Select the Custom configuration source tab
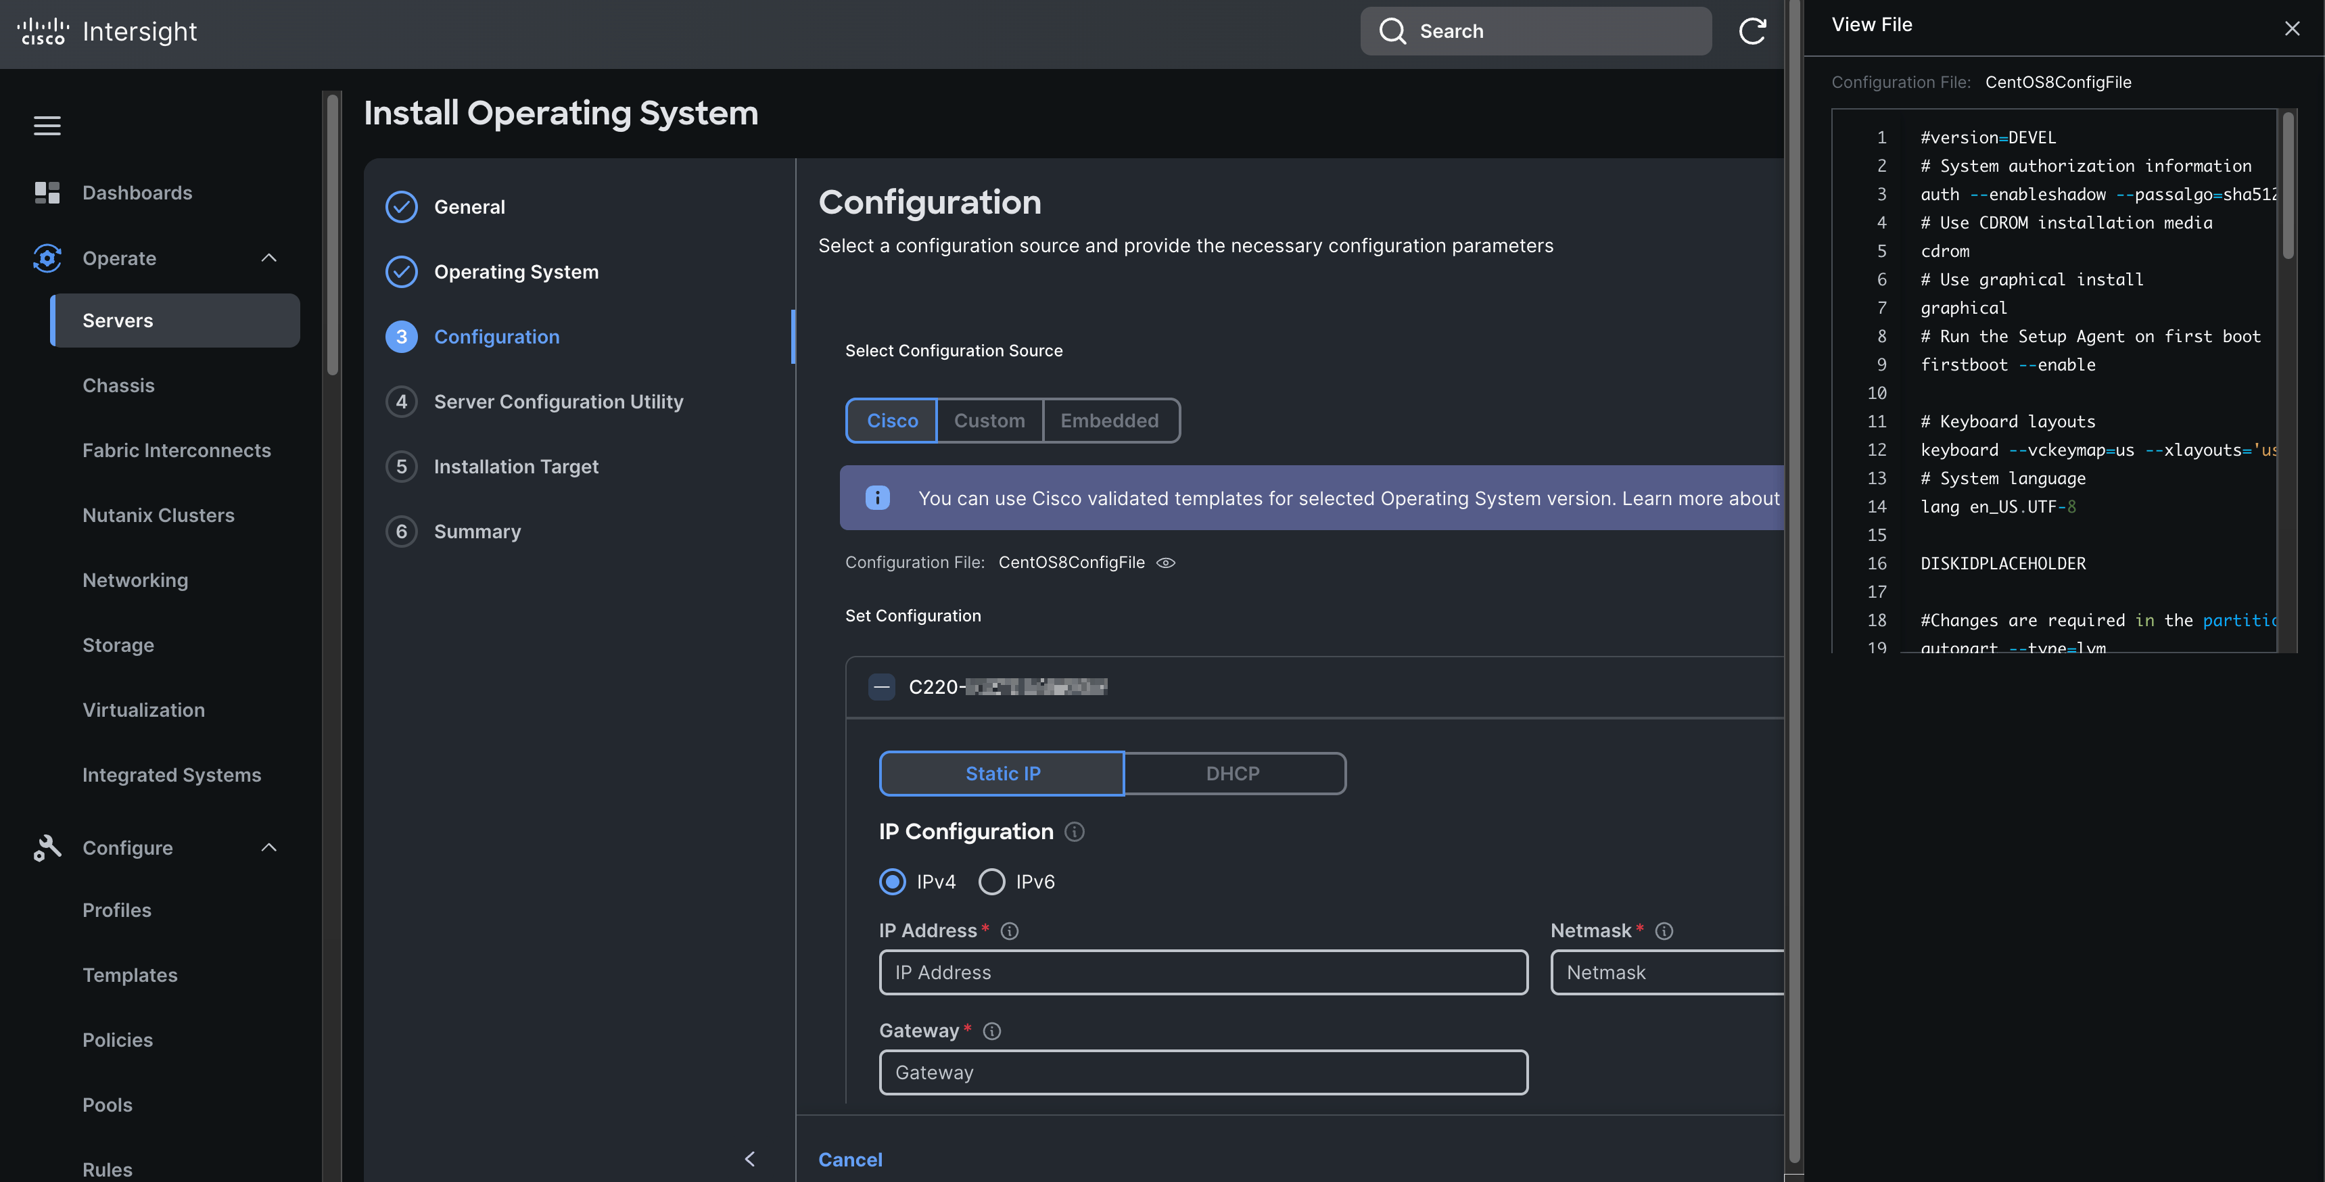Screen dimensions: 2325x1182 pos(988,421)
